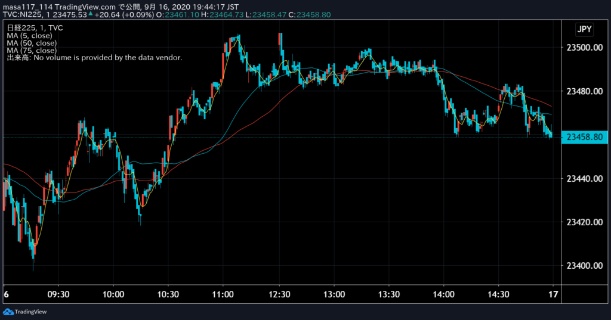
Task: Click the 23400.00 price axis label
Action: click(x=585, y=266)
